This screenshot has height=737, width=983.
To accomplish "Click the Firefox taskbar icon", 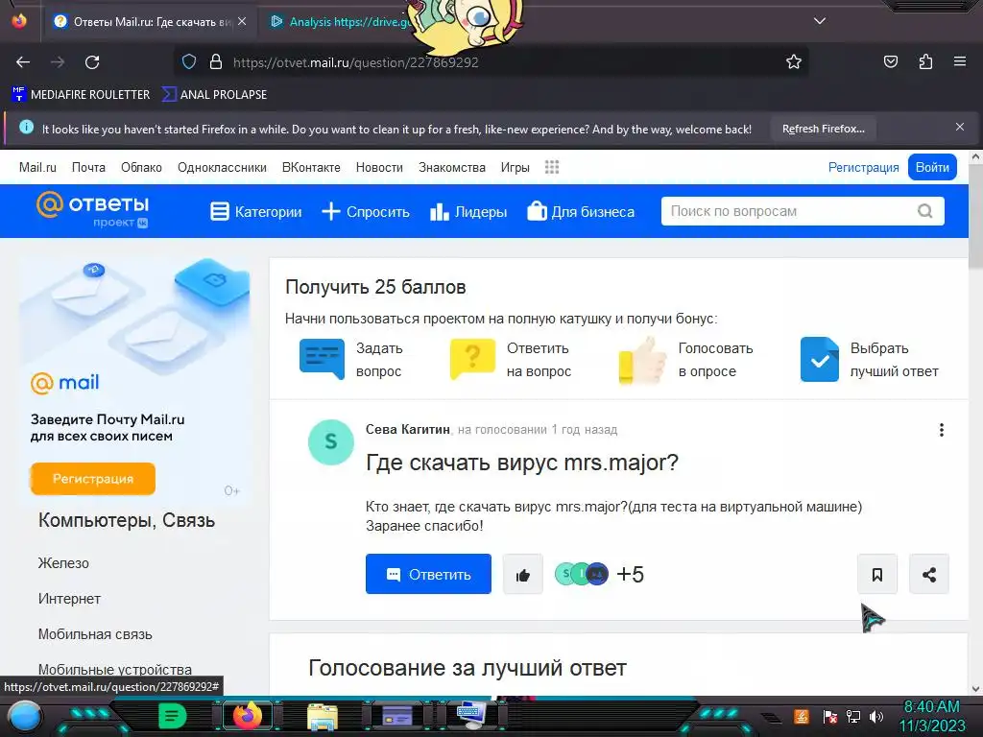I will 247,716.
